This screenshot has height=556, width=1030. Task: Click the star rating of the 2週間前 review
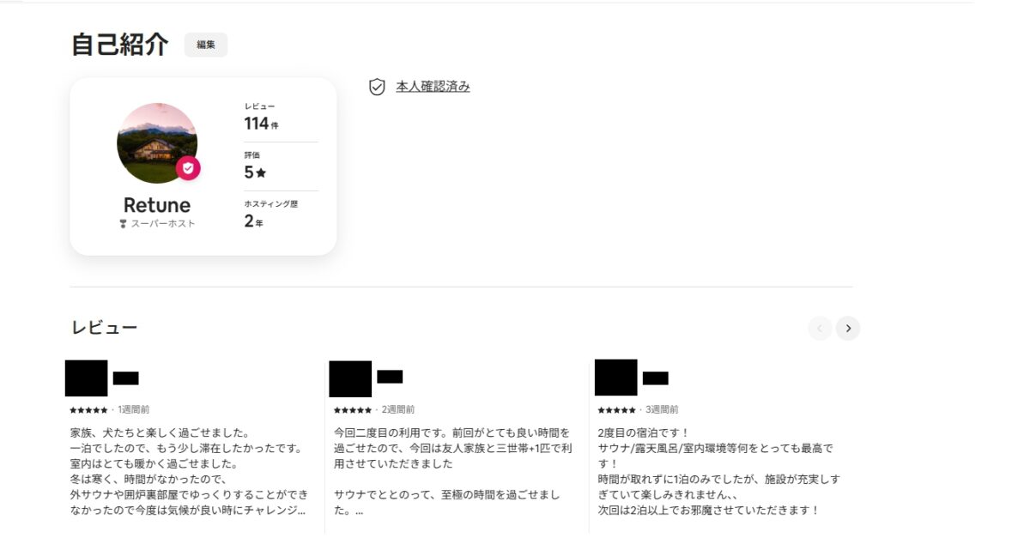click(x=353, y=410)
